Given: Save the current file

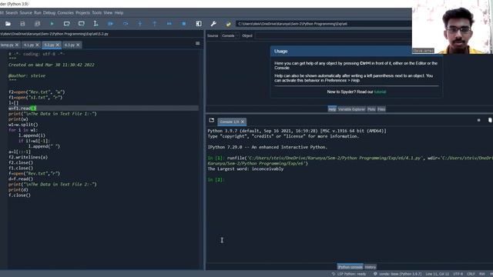Looking at the screenshot, I should click(x=22, y=24).
